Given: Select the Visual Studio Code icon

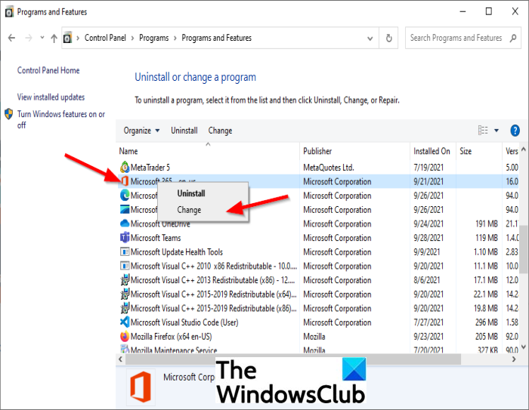Looking at the screenshot, I should click(125, 322).
